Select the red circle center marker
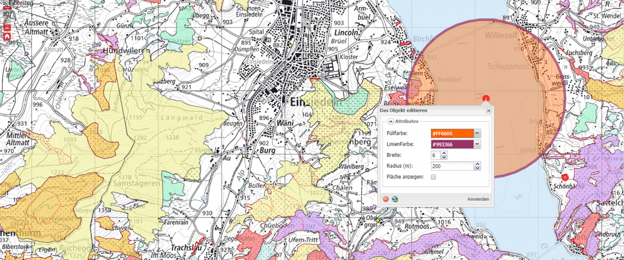The height and width of the screenshot is (260, 624). 486,98
